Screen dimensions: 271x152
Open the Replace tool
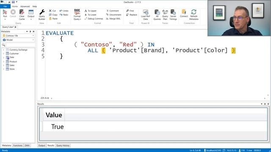click(132, 15)
